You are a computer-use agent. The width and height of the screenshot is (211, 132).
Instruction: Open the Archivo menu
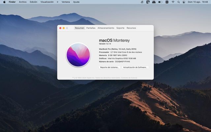tap(23, 2)
